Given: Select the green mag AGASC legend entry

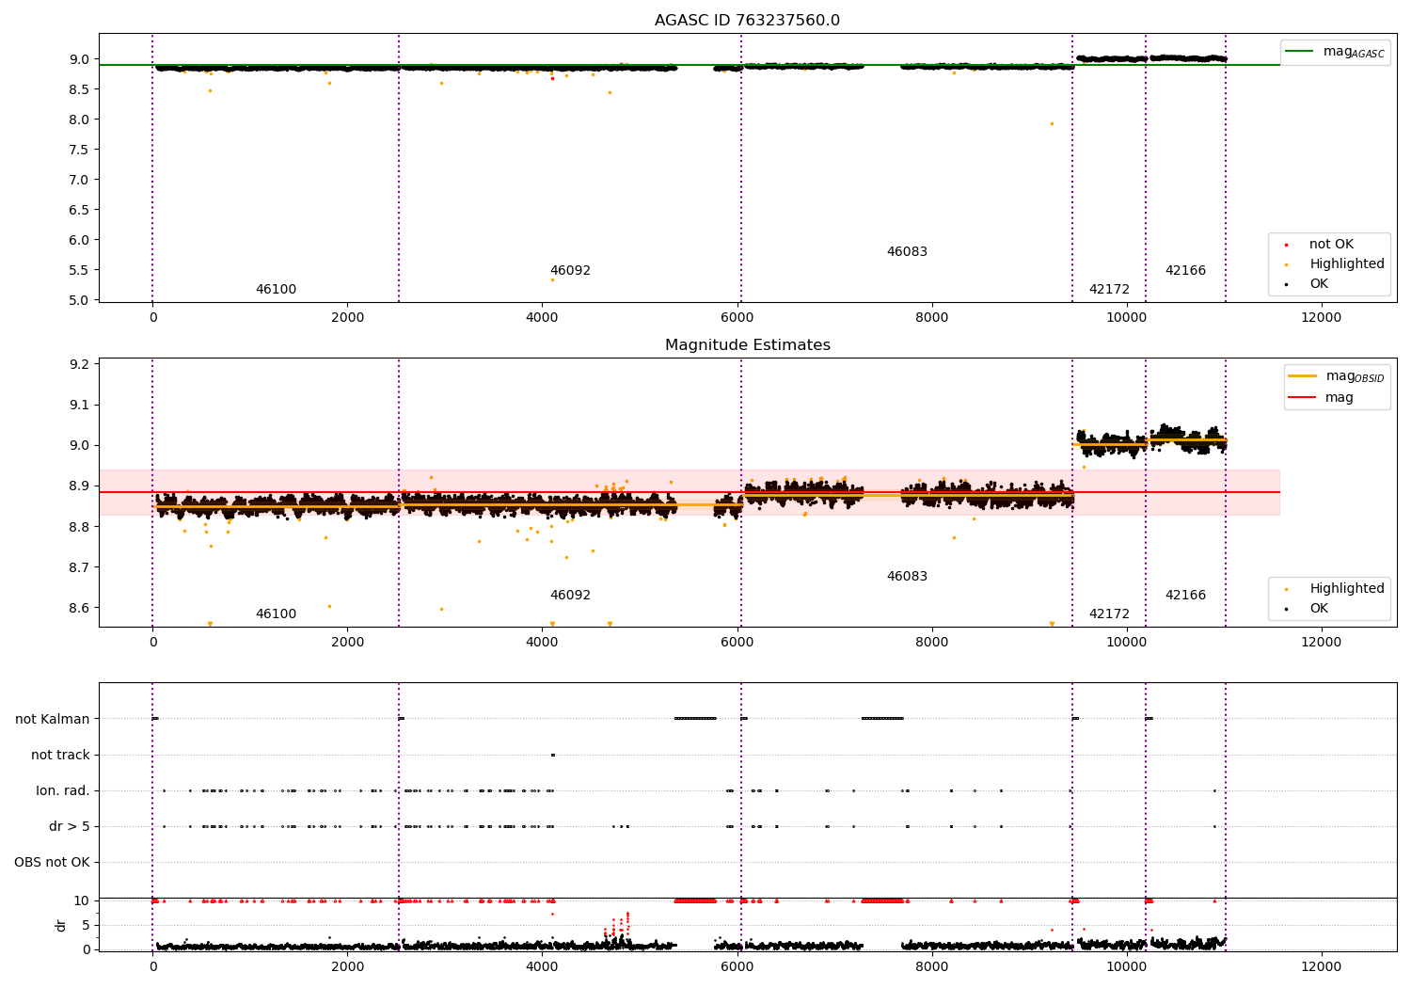Looking at the screenshot, I should [x=1335, y=52].
